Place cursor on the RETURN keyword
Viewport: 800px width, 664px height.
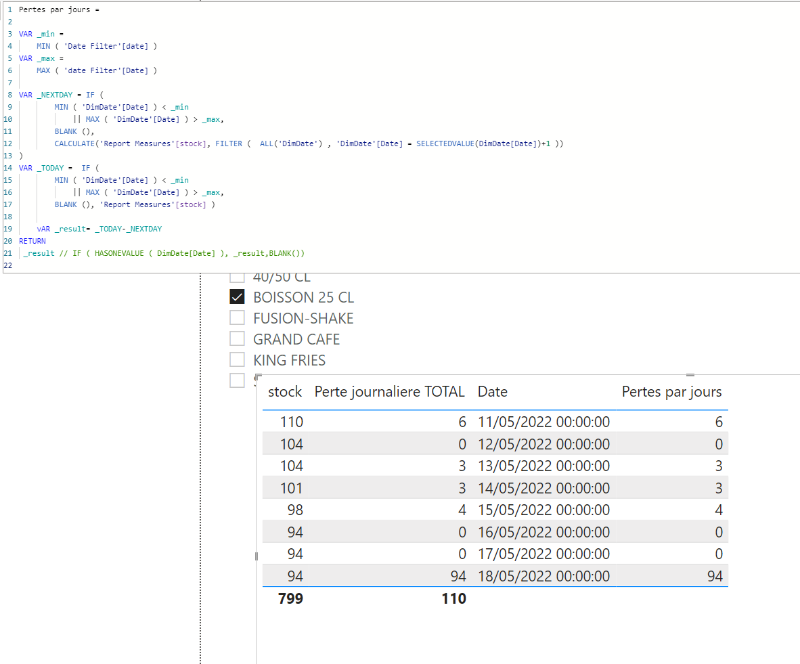tap(32, 241)
